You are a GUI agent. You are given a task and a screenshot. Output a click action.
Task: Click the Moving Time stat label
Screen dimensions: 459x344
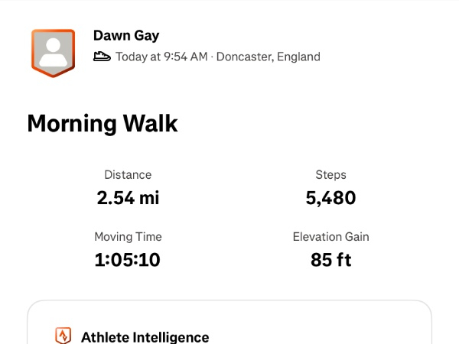128,237
